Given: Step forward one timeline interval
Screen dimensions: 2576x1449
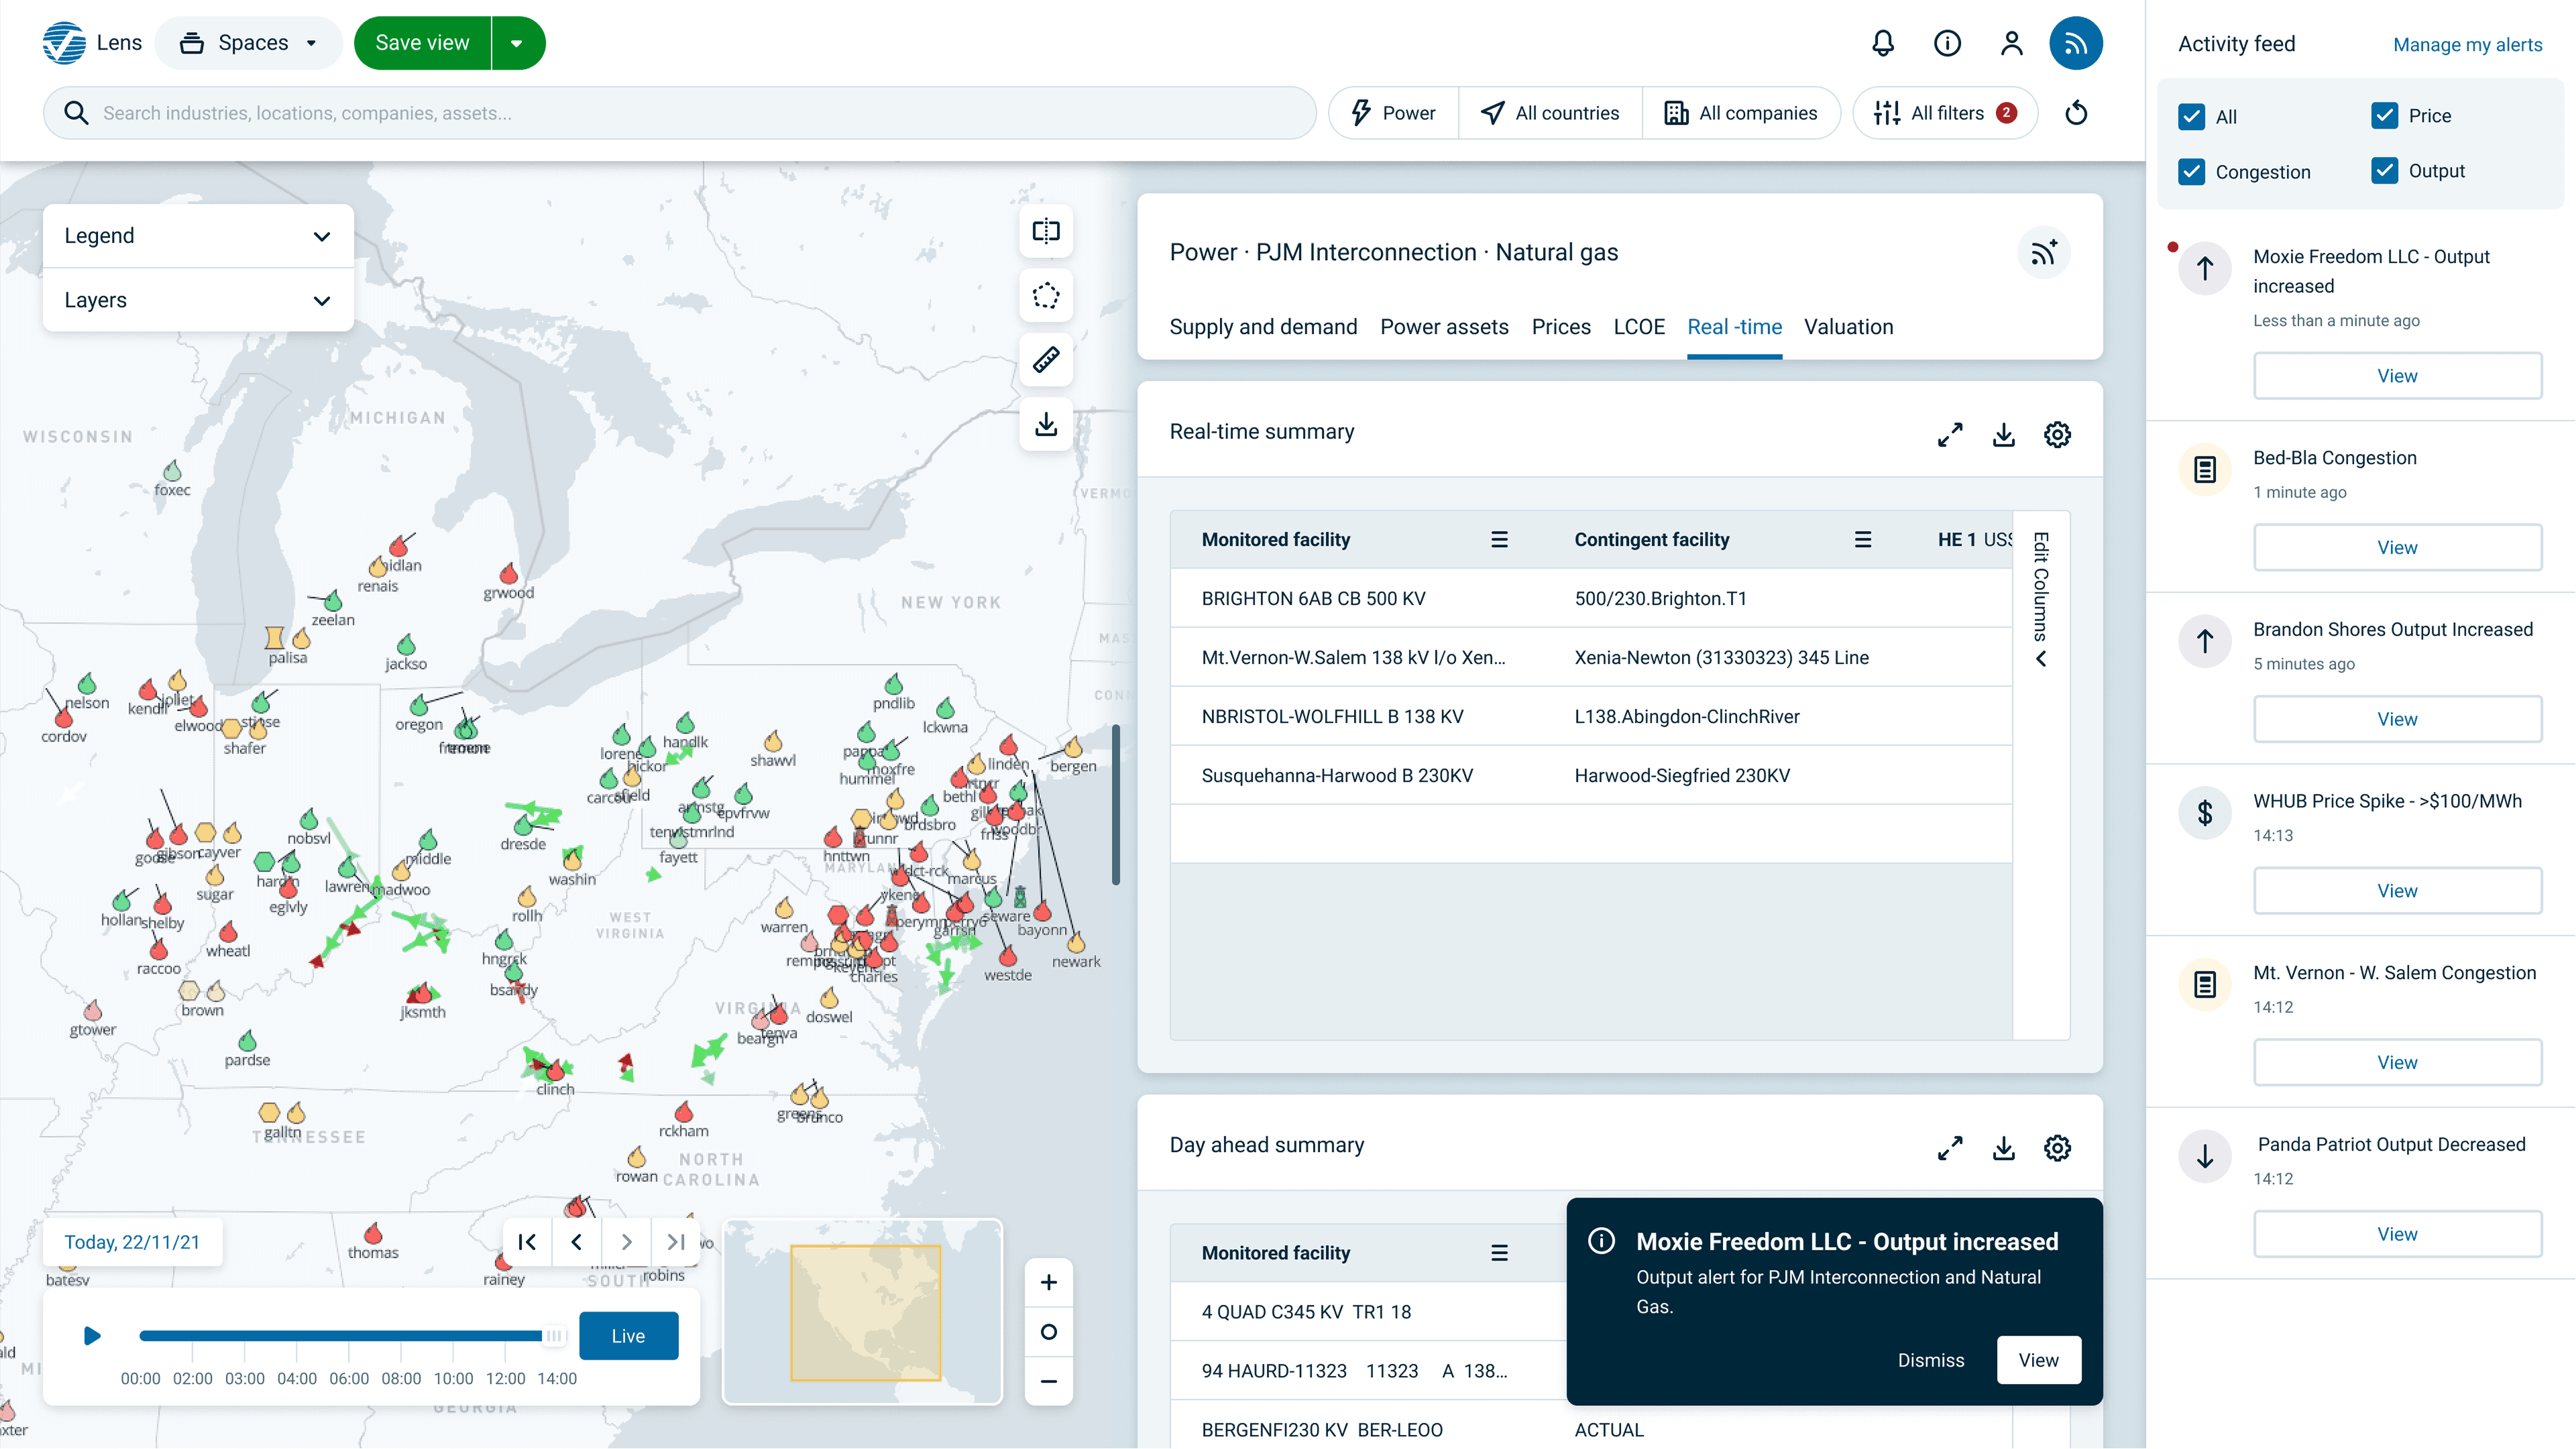Looking at the screenshot, I should coord(626,1242).
